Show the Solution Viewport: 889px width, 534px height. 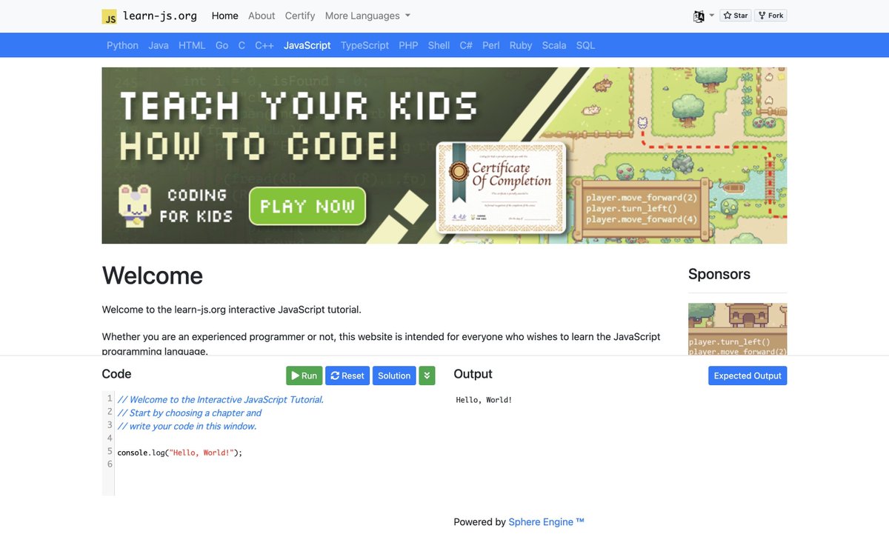pos(394,376)
